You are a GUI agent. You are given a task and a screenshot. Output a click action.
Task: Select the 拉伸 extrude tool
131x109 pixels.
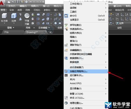[x=14, y=18]
